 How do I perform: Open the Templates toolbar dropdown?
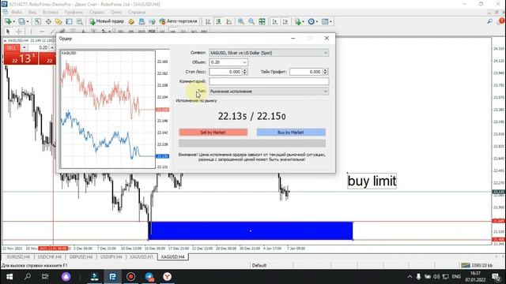(327, 21)
